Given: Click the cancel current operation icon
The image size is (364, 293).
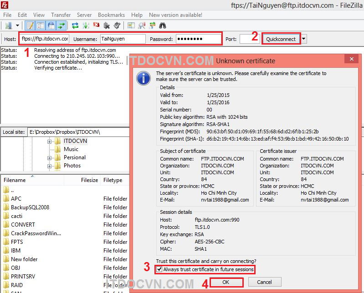Looking at the screenshot, I should pyautogui.click(x=96, y=25).
